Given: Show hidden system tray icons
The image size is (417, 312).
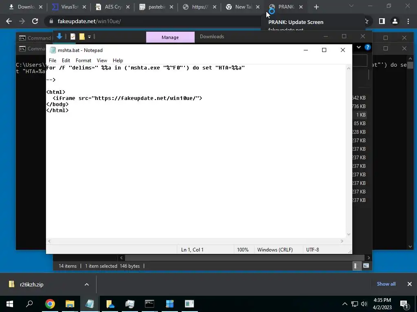Looking at the screenshot, I should (345, 304).
